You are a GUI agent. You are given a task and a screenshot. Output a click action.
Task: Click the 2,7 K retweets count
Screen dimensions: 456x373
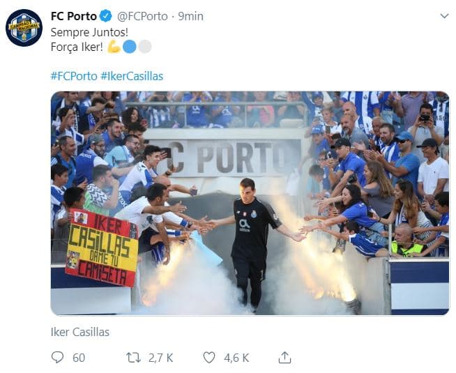tap(160, 357)
